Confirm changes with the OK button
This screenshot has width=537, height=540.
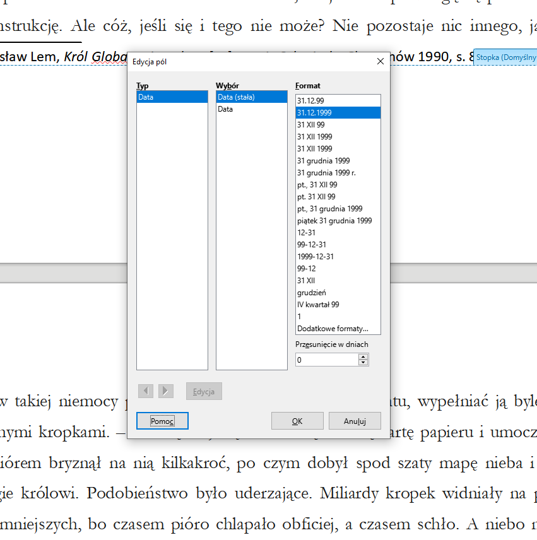(x=297, y=420)
